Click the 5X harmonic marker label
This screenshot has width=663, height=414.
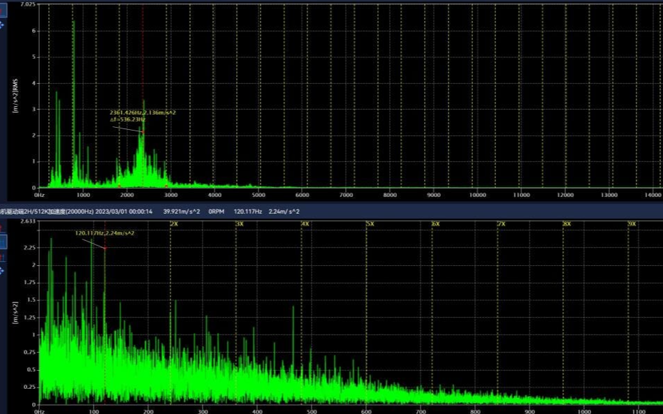coord(370,223)
